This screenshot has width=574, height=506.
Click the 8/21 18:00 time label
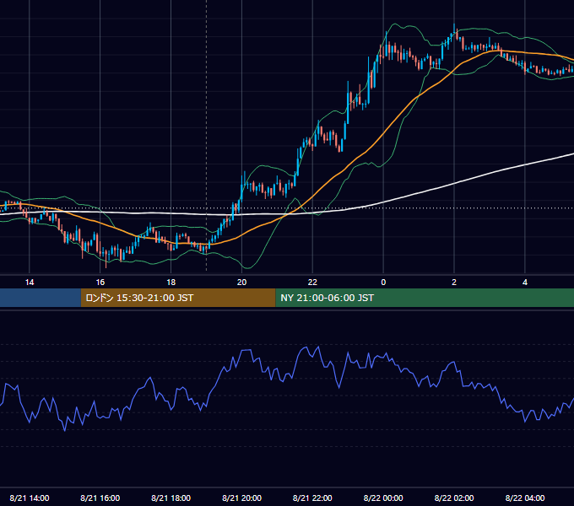pyautogui.click(x=171, y=498)
